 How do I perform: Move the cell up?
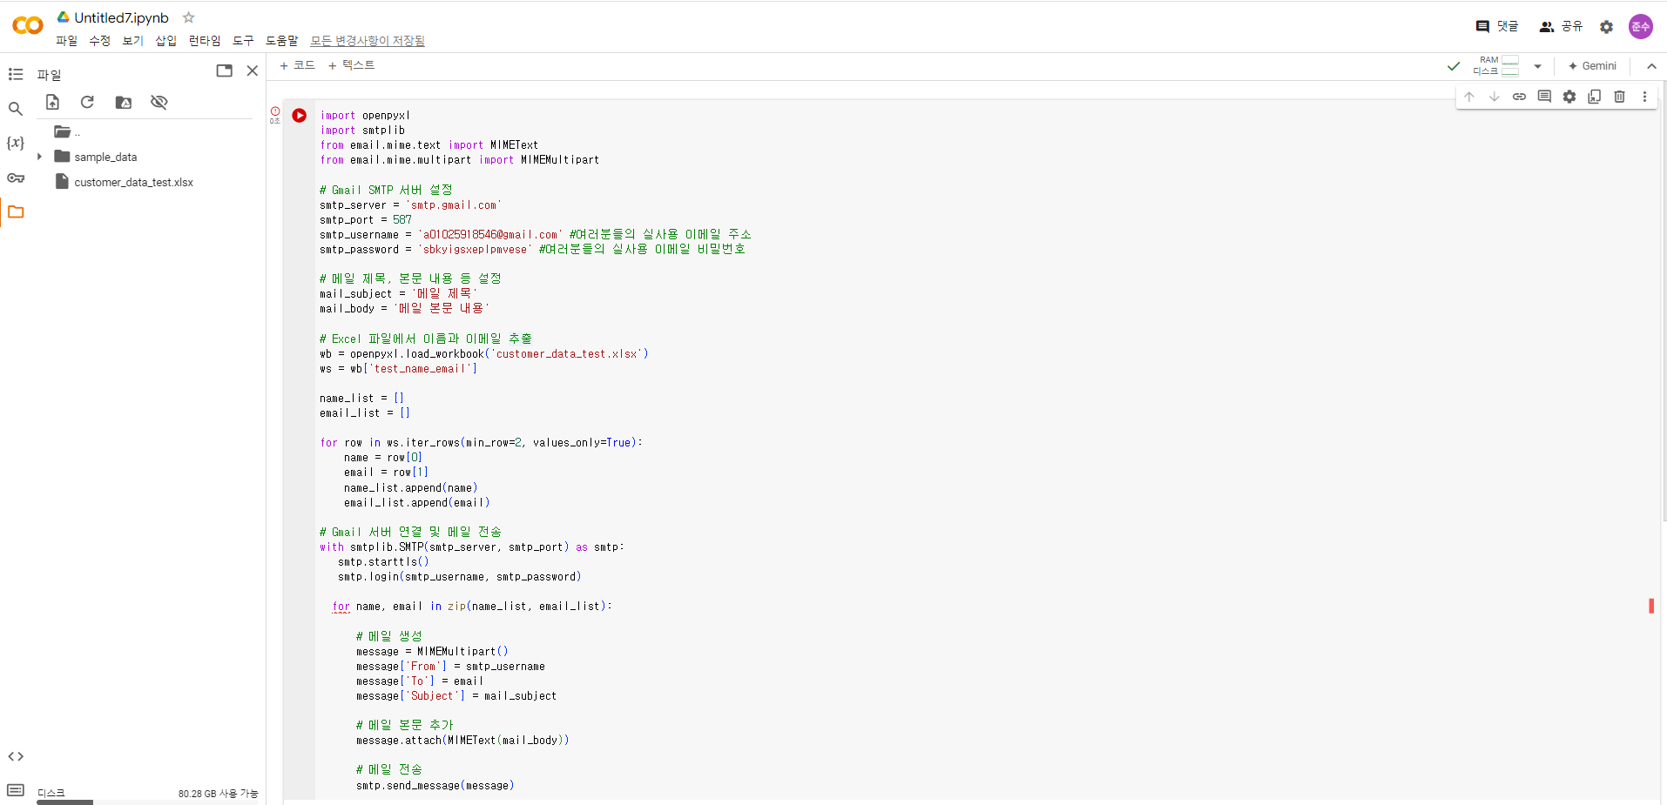click(x=1469, y=97)
